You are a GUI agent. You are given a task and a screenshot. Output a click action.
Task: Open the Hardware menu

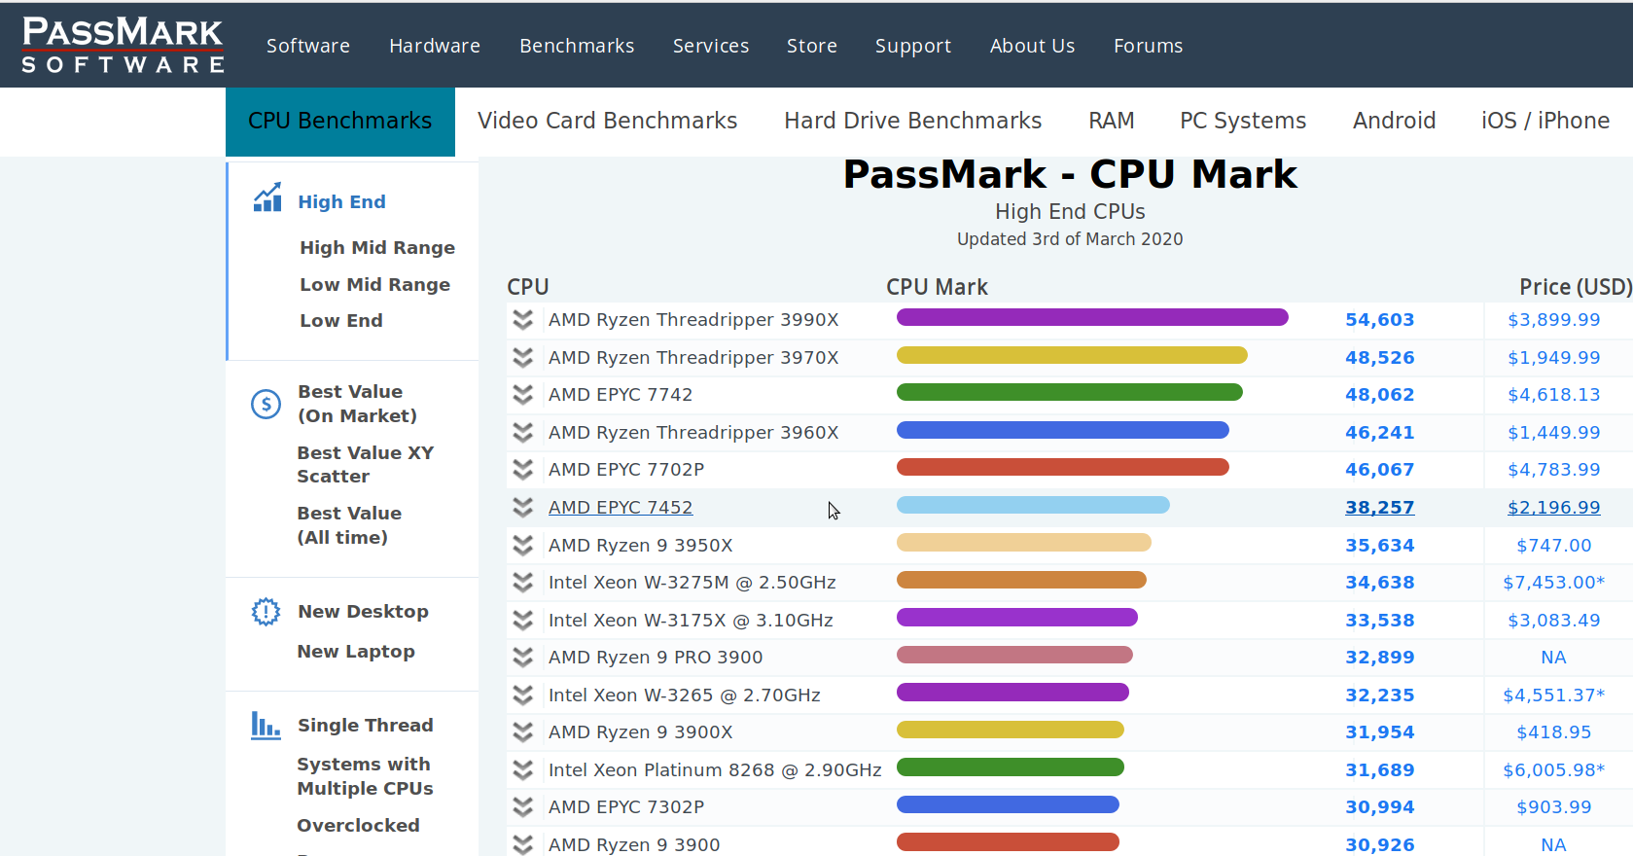(435, 46)
